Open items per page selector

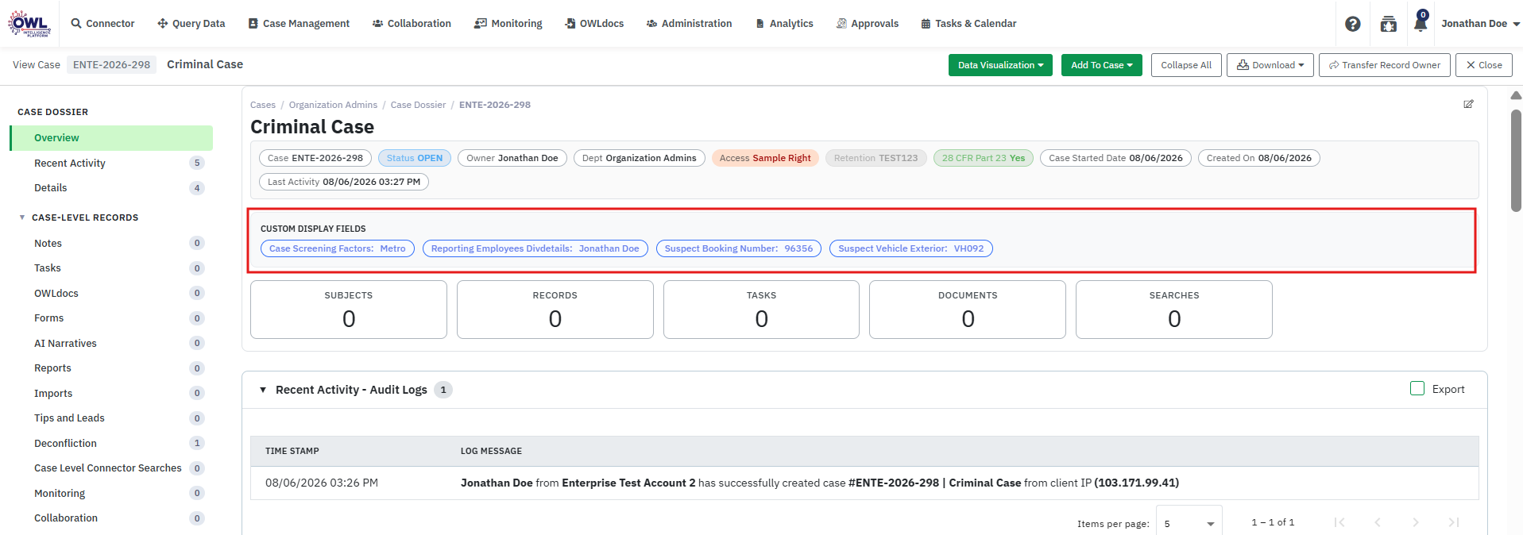(x=1189, y=523)
